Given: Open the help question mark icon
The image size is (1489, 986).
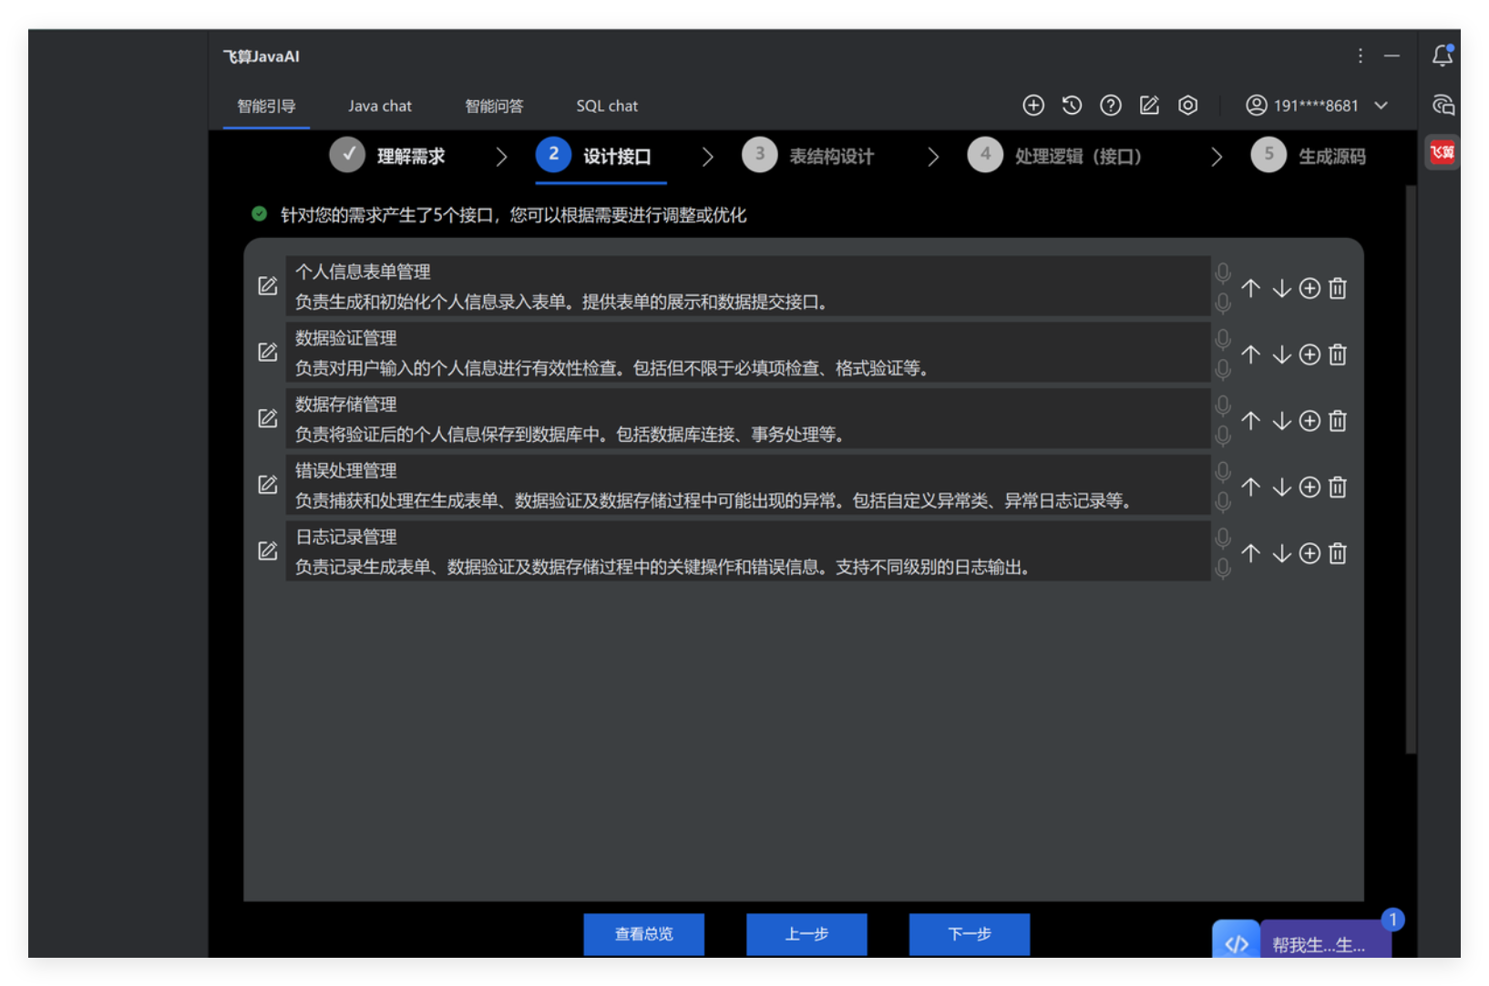Looking at the screenshot, I should 1110,106.
